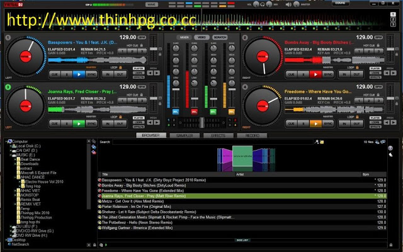This screenshot has height=252, width=403.
Task: Trigger hot cue 1 on deck 1
Action: pyautogui.click(x=123, y=51)
